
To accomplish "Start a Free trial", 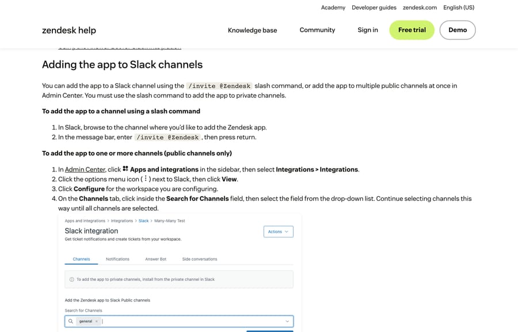I will click(x=412, y=30).
